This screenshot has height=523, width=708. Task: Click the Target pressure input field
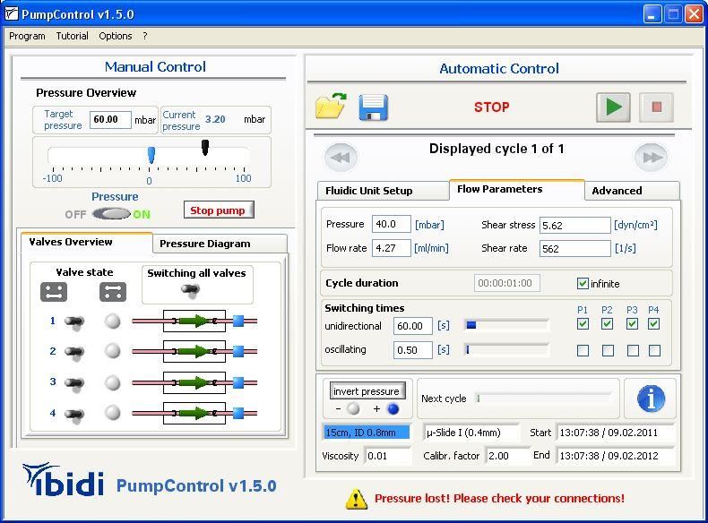click(110, 120)
